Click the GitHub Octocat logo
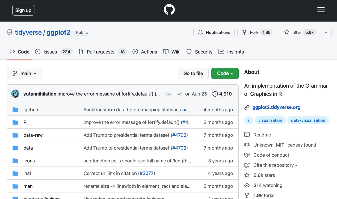Image resolution: width=337 pixels, height=199 pixels. coord(169,10)
